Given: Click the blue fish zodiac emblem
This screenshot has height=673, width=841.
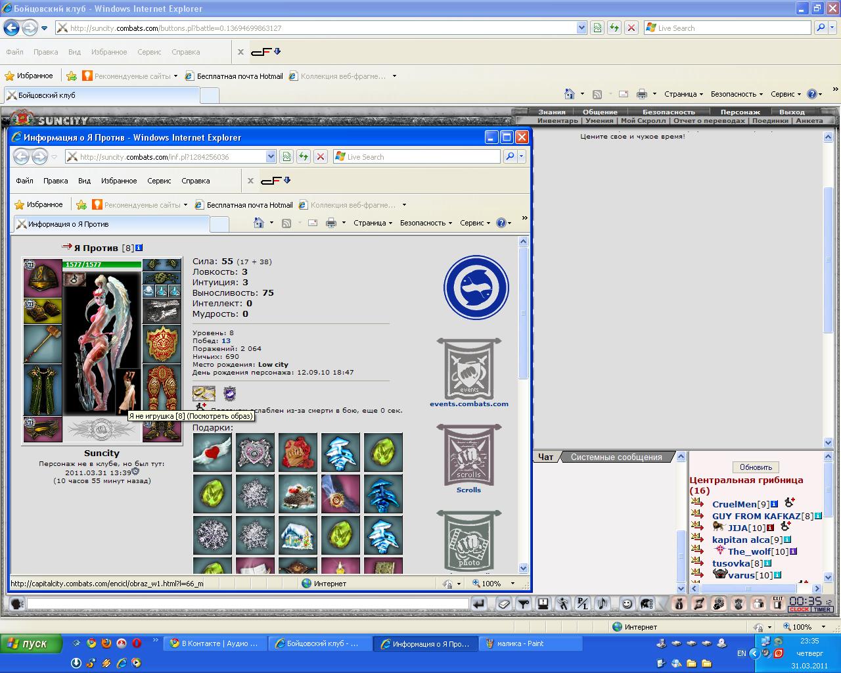Looking at the screenshot, I should [x=476, y=288].
